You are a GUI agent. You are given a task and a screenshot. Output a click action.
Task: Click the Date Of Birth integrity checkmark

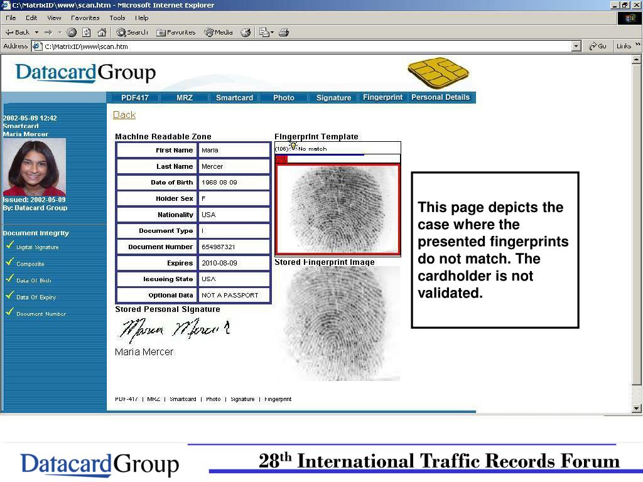click(10, 278)
